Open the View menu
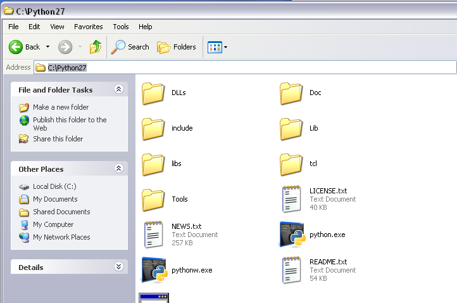 point(57,27)
